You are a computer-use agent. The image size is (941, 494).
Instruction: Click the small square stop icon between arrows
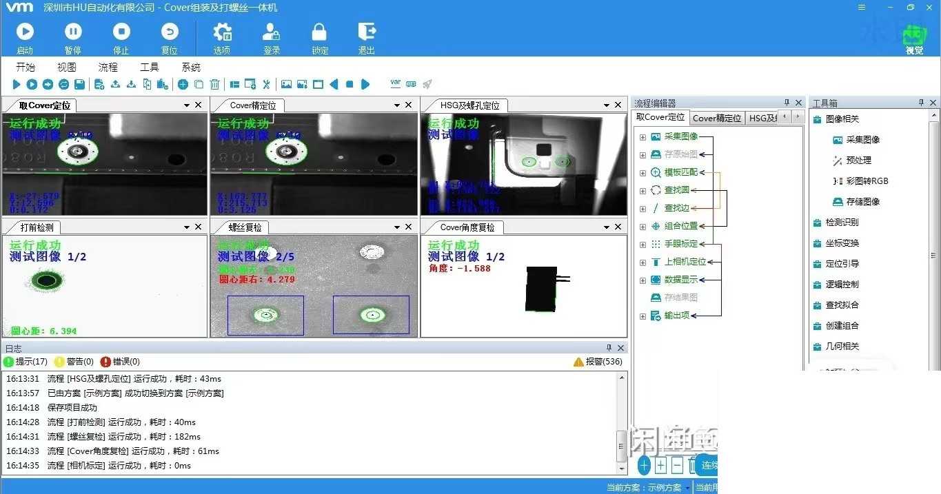point(350,84)
